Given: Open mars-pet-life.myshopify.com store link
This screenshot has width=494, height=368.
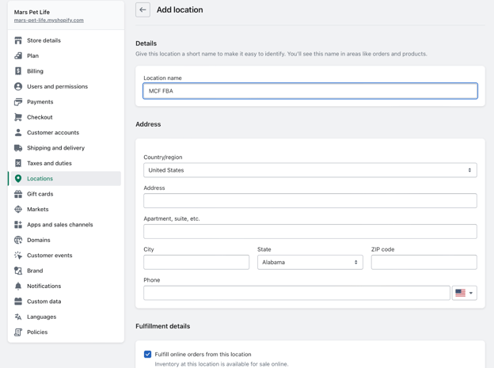Looking at the screenshot, I should 48,21.
